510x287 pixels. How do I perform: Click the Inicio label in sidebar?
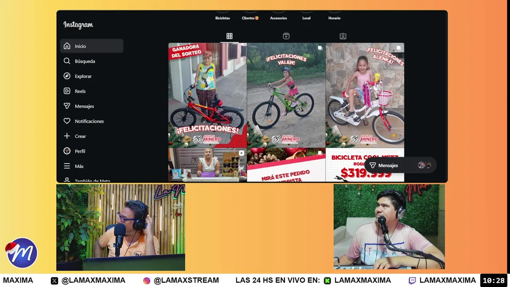(80, 46)
